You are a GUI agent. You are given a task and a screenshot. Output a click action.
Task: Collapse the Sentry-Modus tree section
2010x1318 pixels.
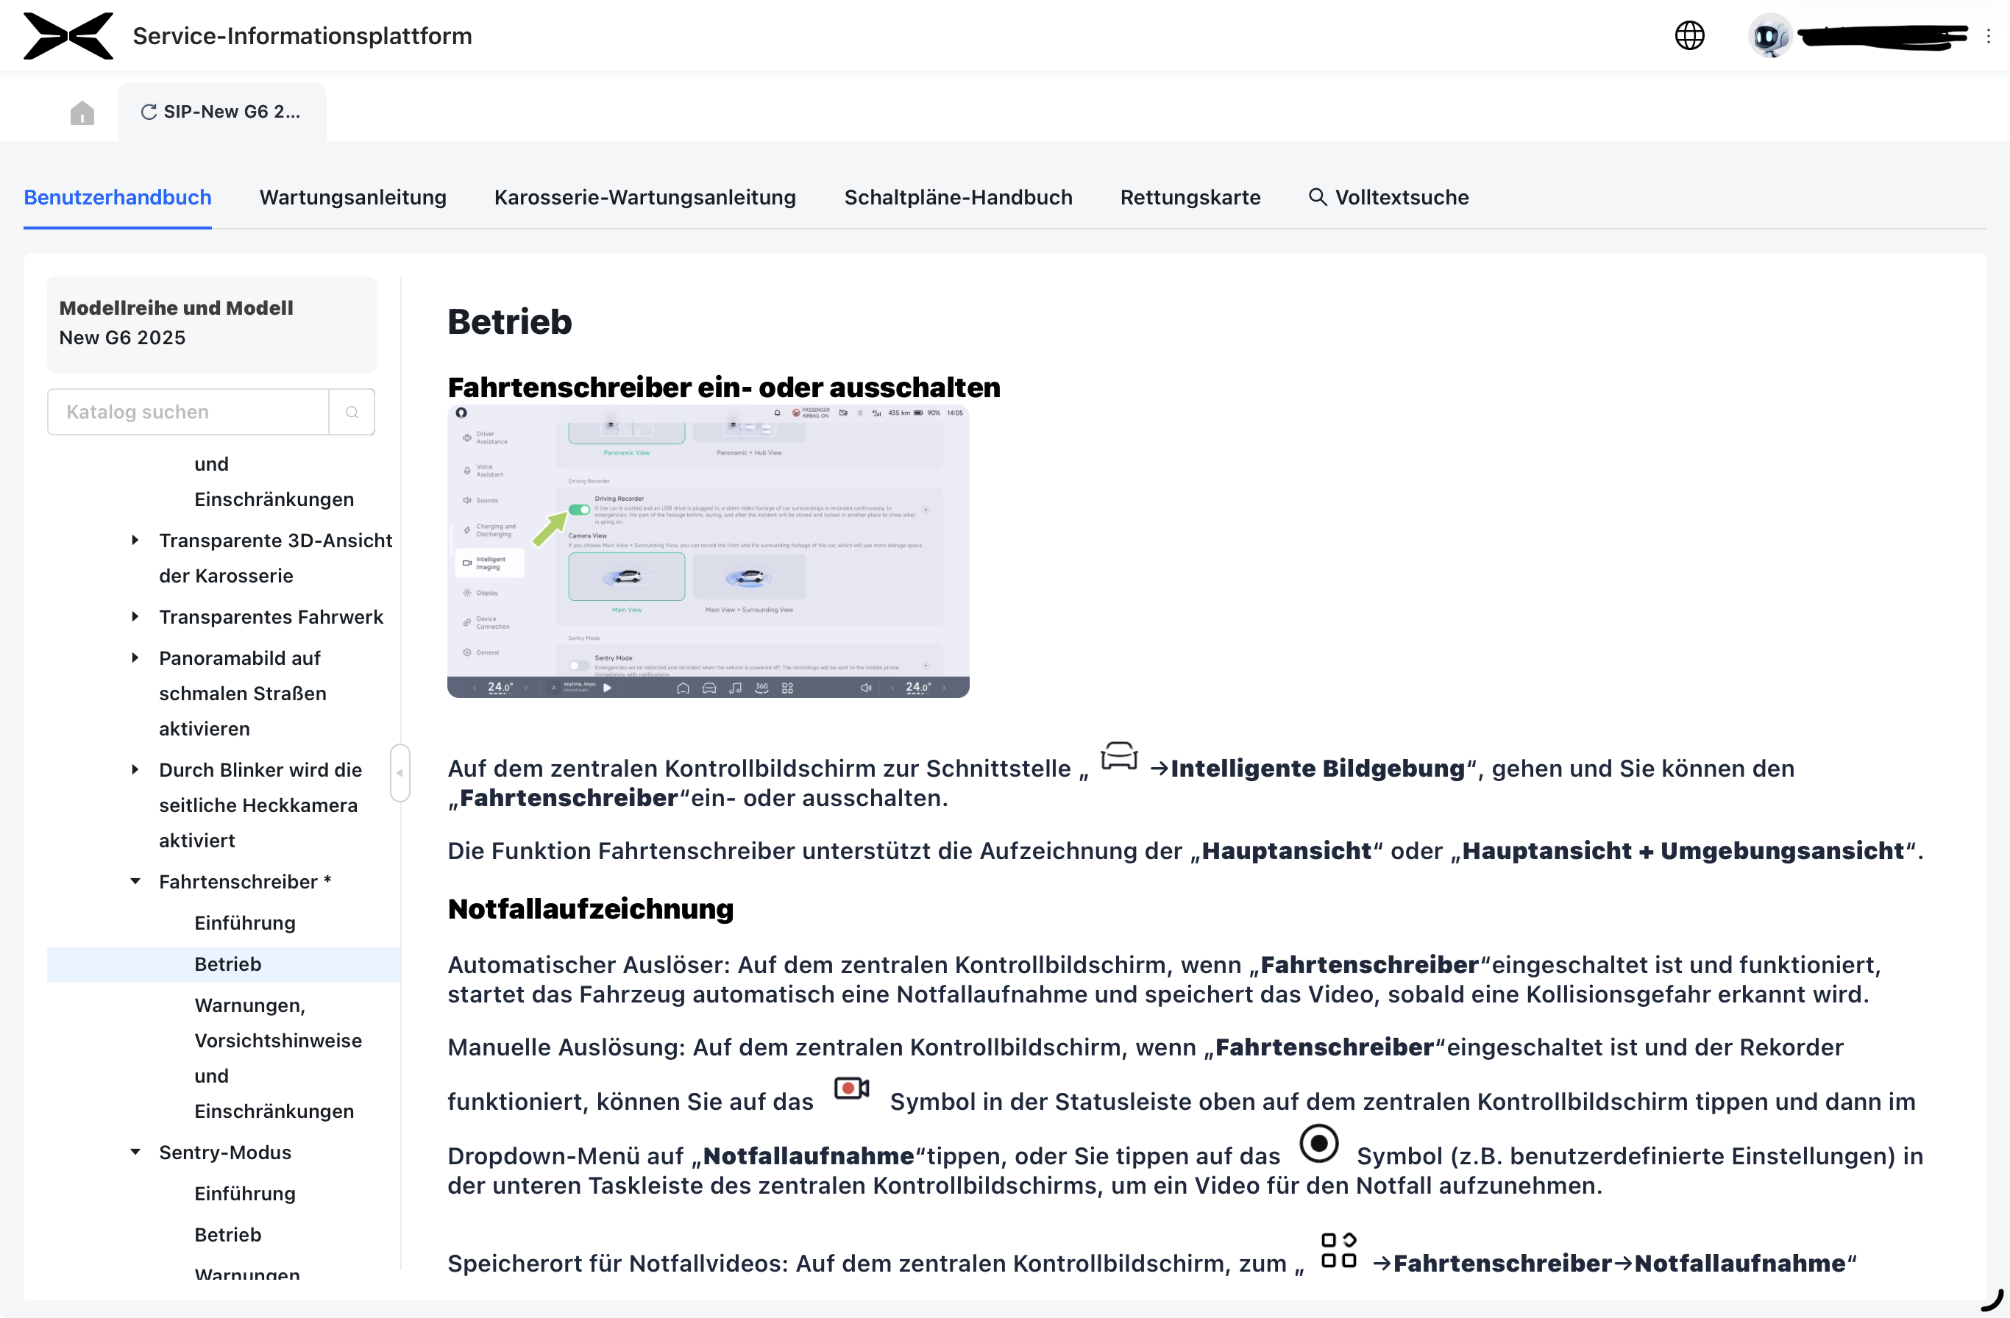point(135,1152)
